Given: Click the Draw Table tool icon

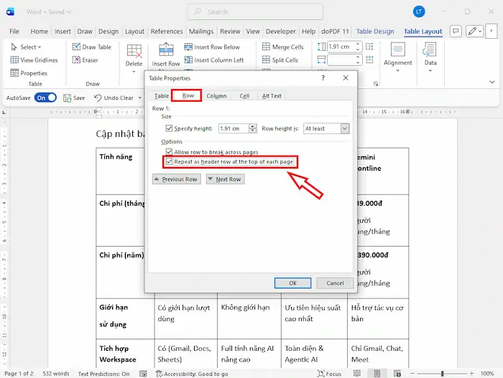Looking at the screenshot, I should (76, 47).
